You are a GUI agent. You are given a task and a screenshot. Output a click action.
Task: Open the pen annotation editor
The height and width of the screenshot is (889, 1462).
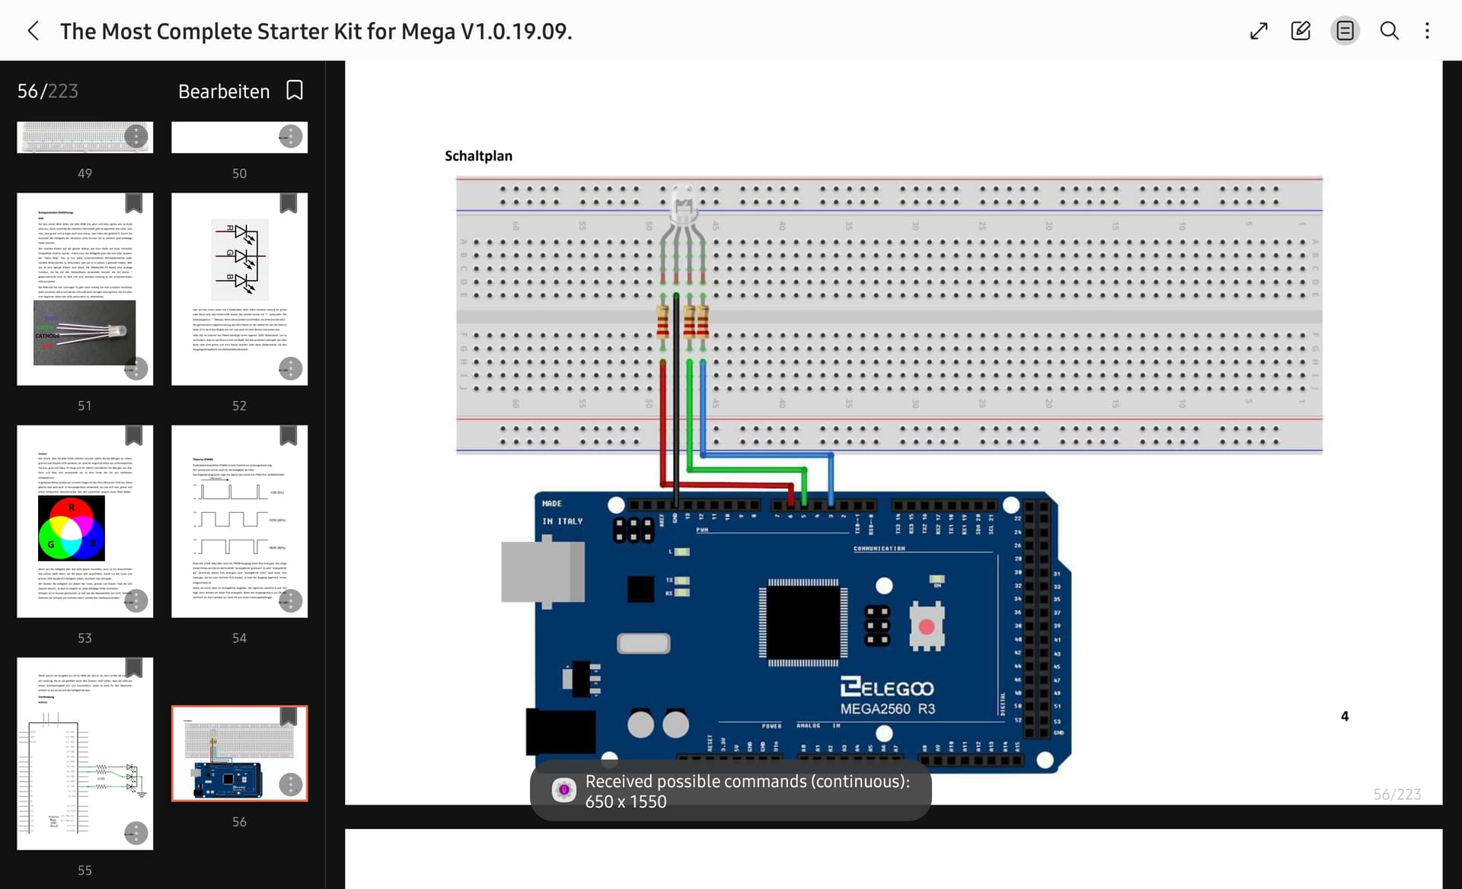[1301, 30]
